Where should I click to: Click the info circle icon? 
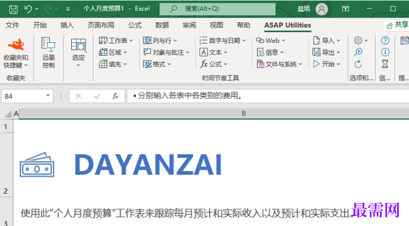[x=385, y=52]
